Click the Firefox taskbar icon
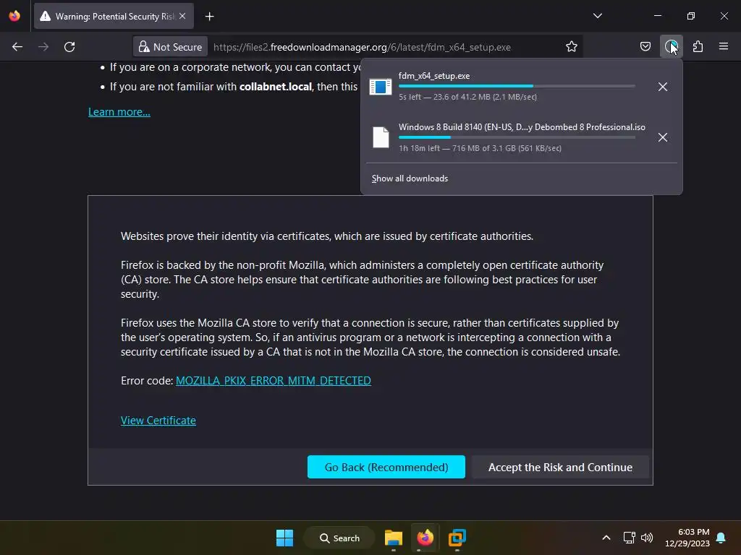Screen dimensions: 741x555 pyautogui.click(x=425, y=538)
